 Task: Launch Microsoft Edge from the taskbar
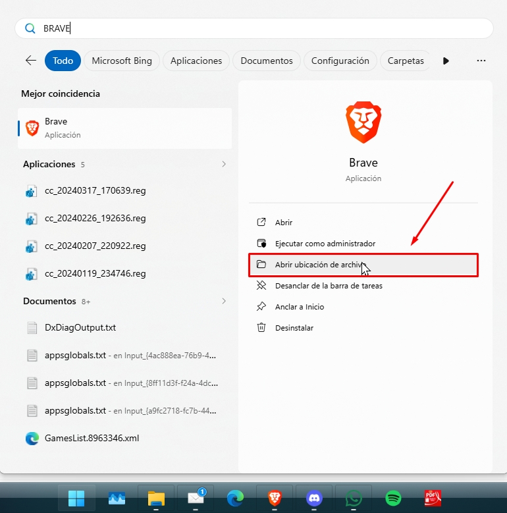(x=235, y=499)
